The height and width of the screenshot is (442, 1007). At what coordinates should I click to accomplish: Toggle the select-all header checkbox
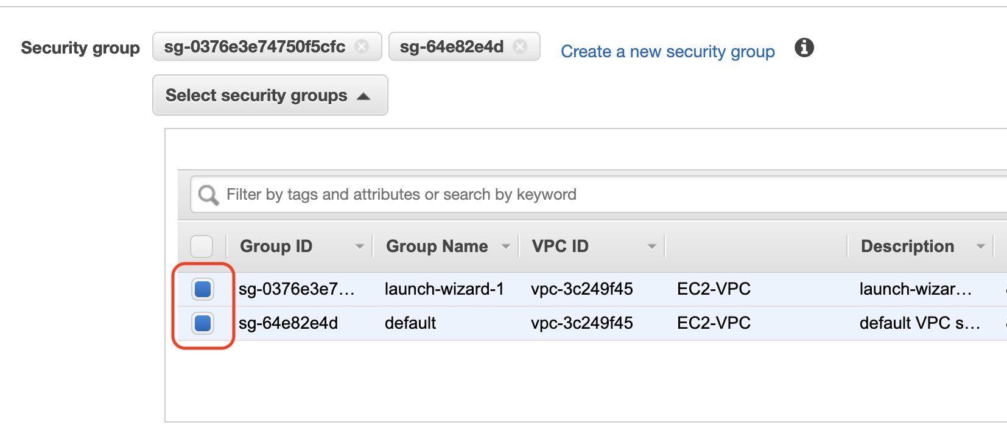click(x=202, y=247)
